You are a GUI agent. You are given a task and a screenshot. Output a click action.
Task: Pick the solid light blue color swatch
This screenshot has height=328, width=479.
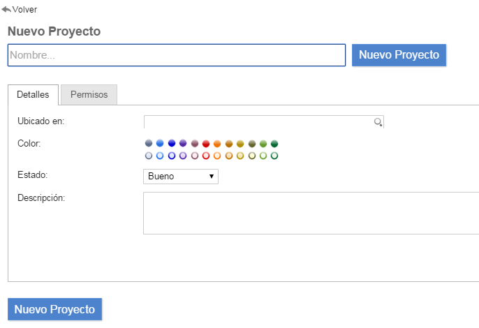(x=160, y=144)
